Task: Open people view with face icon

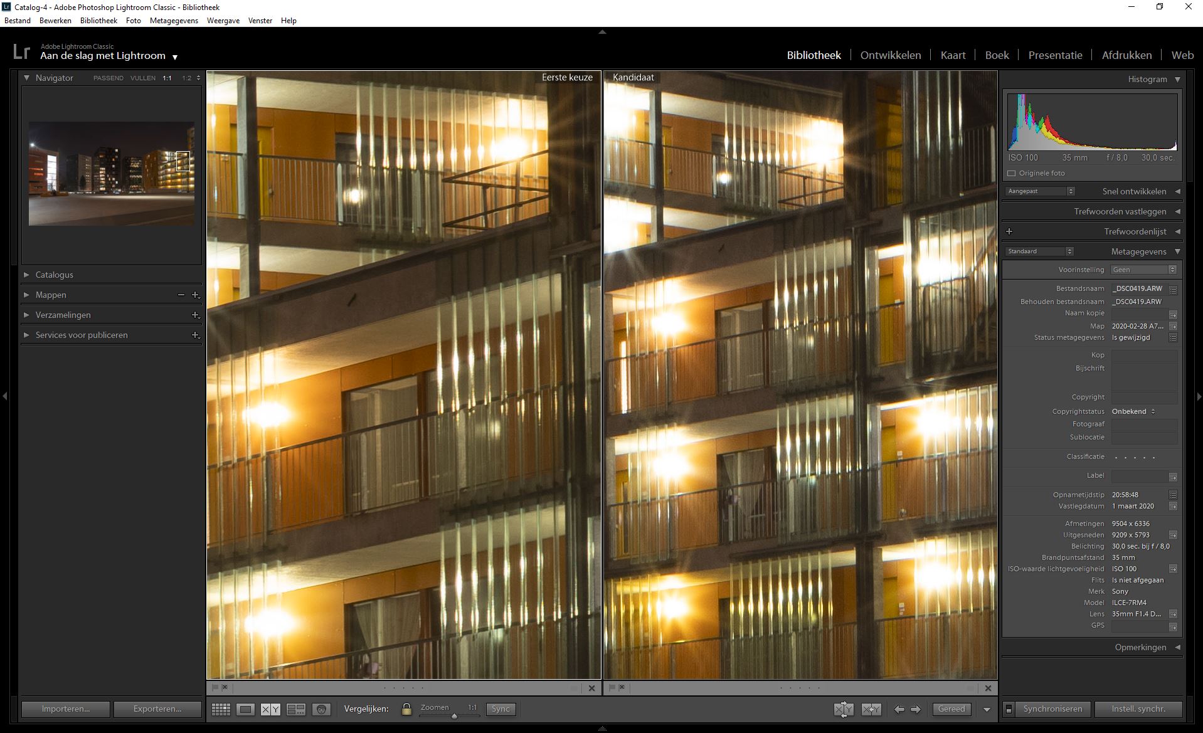Action: point(321,709)
